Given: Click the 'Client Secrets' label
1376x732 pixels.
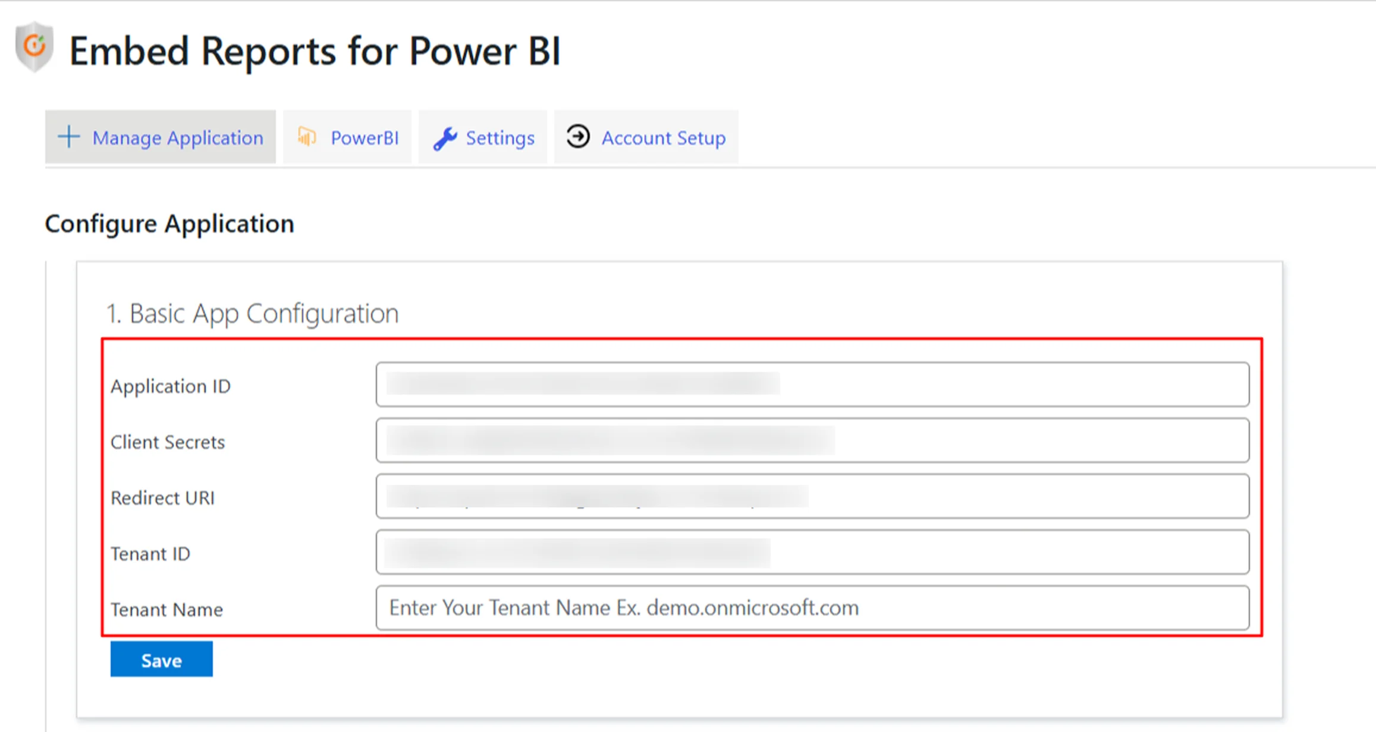Looking at the screenshot, I should coord(168,442).
